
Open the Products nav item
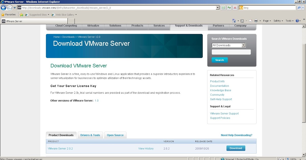(137, 26)
